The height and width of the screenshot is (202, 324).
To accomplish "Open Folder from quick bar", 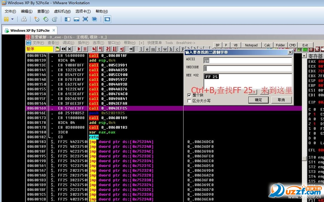I will (280, 45).
